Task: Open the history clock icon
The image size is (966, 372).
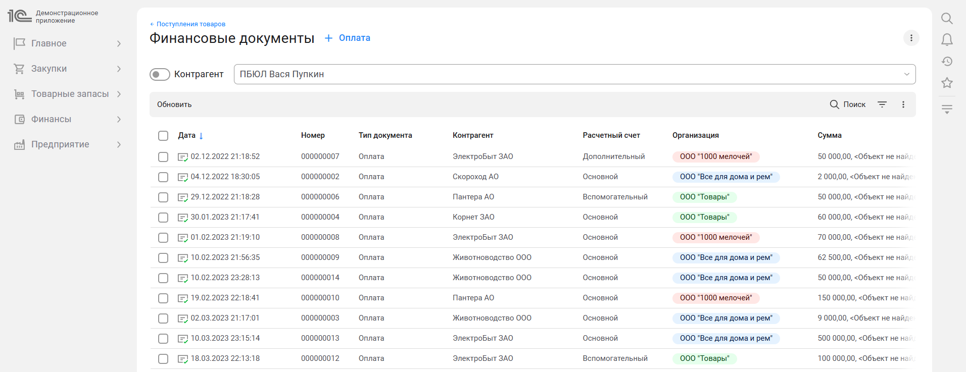Action: (947, 62)
